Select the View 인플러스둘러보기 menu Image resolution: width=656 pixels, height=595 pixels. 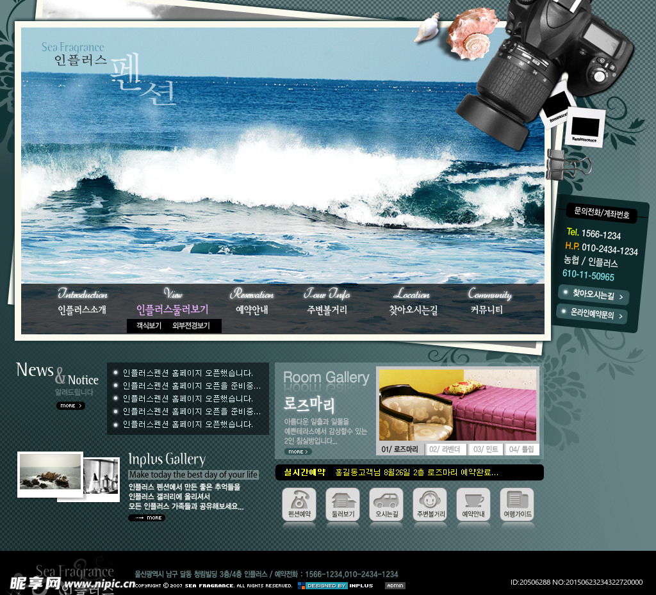(172, 302)
